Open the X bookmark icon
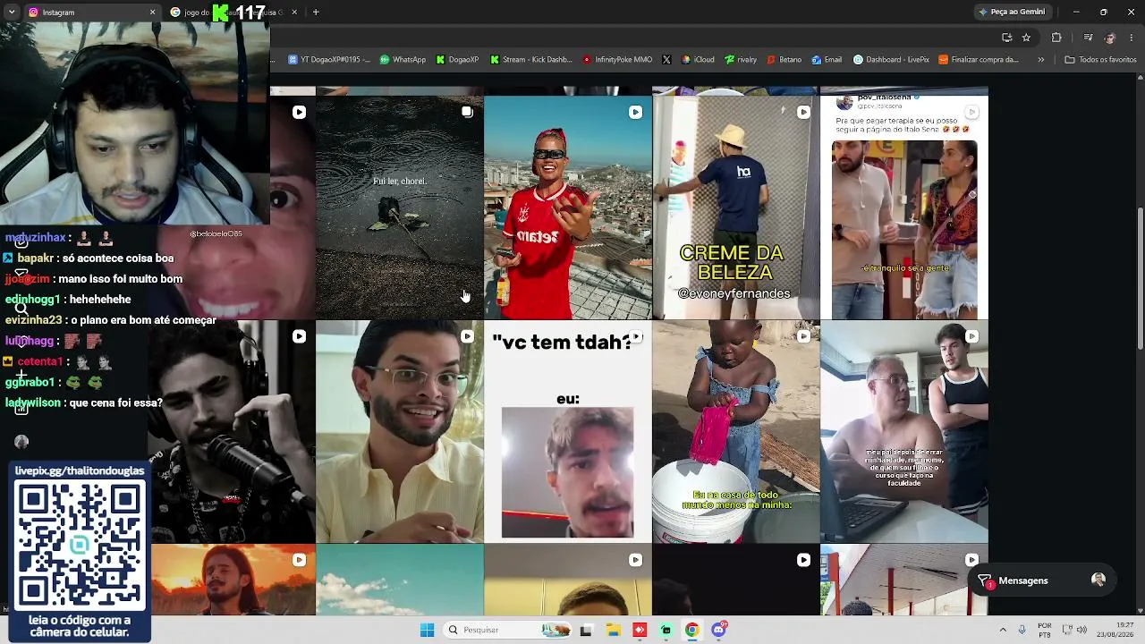This screenshot has width=1145, height=644. click(x=666, y=60)
